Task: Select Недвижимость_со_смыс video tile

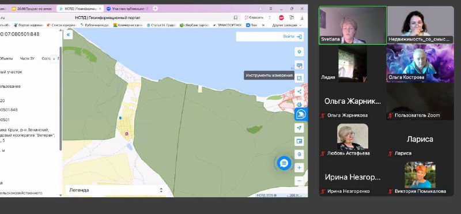Action: tap(420, 25)
